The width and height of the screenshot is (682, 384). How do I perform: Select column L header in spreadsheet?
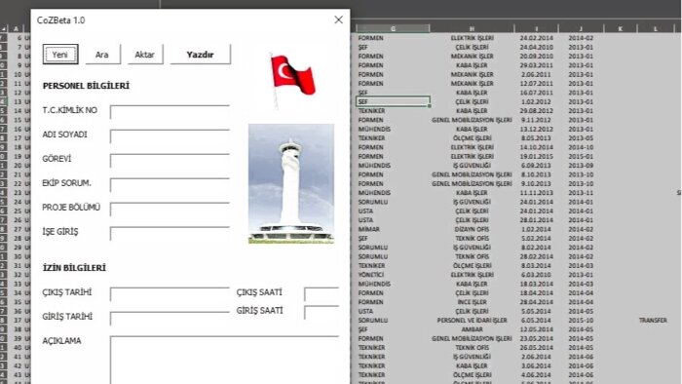[x=655, y=28]
